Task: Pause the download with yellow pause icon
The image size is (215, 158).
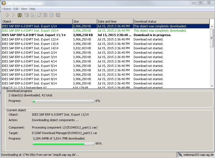Action: [20, 15]
